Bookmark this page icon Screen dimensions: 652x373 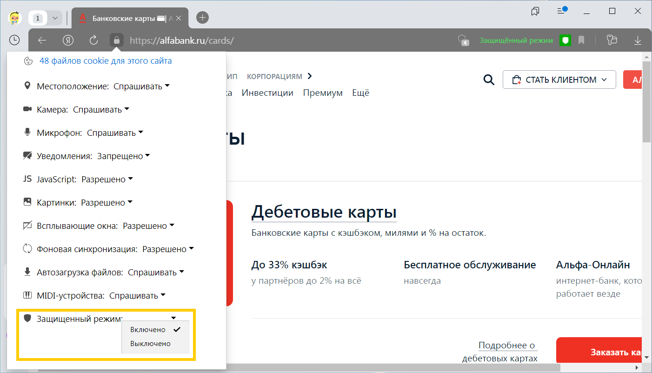pos(581,40)
